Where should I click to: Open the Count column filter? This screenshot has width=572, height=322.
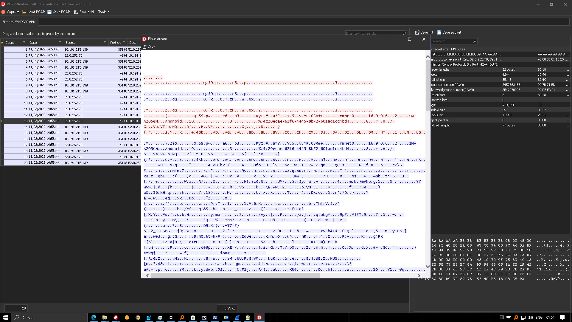coord(24,42)
